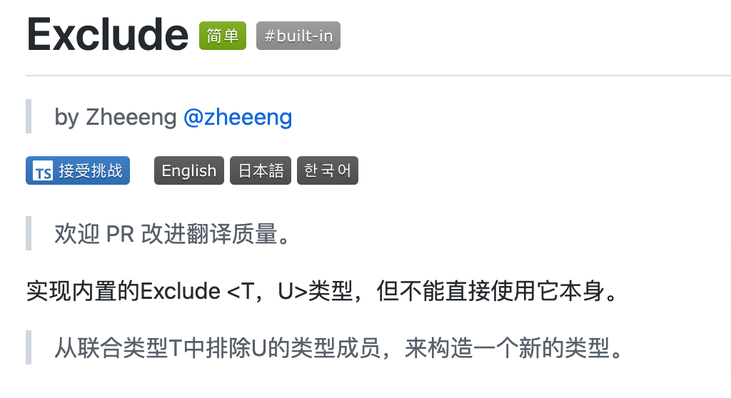Screen dimensions: 731x398
Task: Click the 'by Zheeeng' author text
Action: [x=116, y=117]
